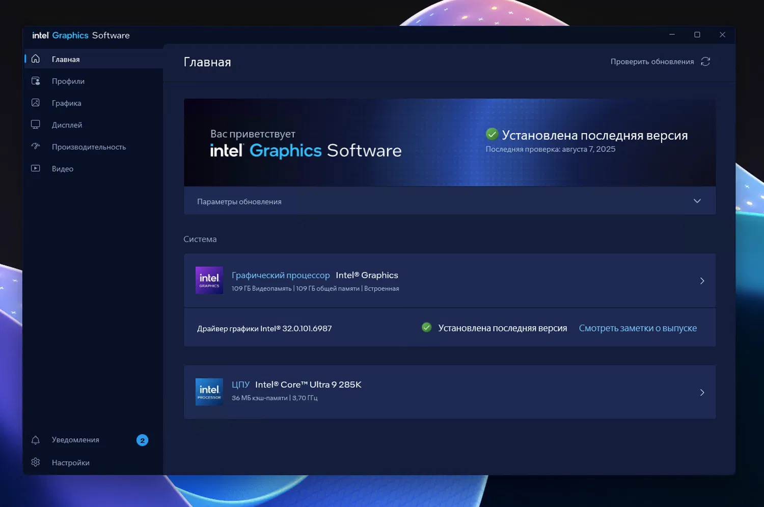This screenshot has width=764, height=507.
Task: Click the Видео play icon
Action: tap(36, 168)
